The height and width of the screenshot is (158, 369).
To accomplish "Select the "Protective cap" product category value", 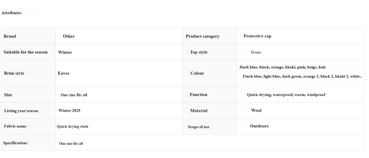I will click(x=257, y=36).
